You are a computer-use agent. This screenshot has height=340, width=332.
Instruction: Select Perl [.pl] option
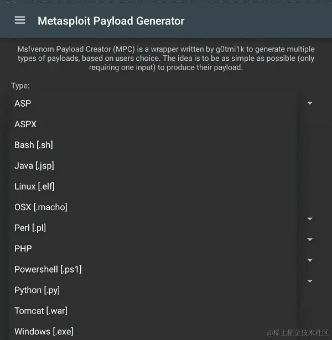click(153, 228)
